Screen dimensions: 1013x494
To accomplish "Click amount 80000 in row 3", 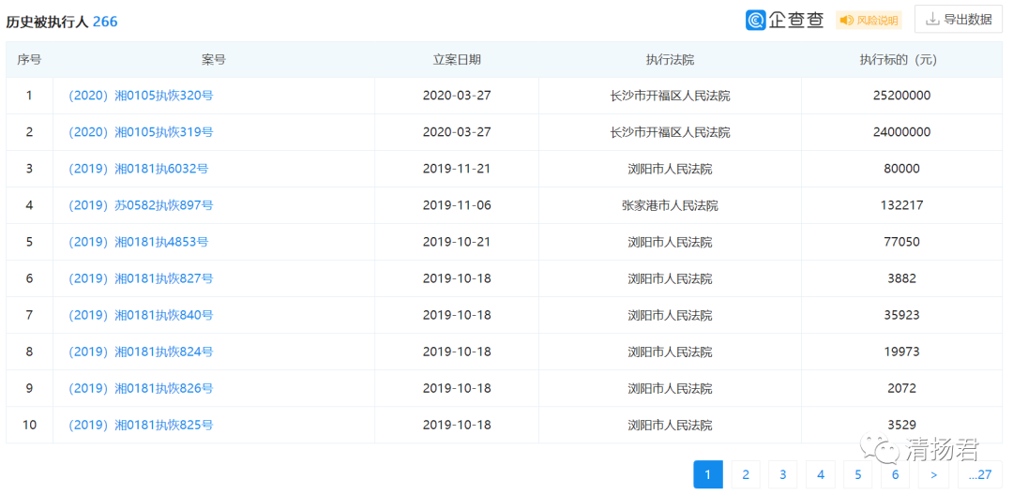I will (901, 169).
